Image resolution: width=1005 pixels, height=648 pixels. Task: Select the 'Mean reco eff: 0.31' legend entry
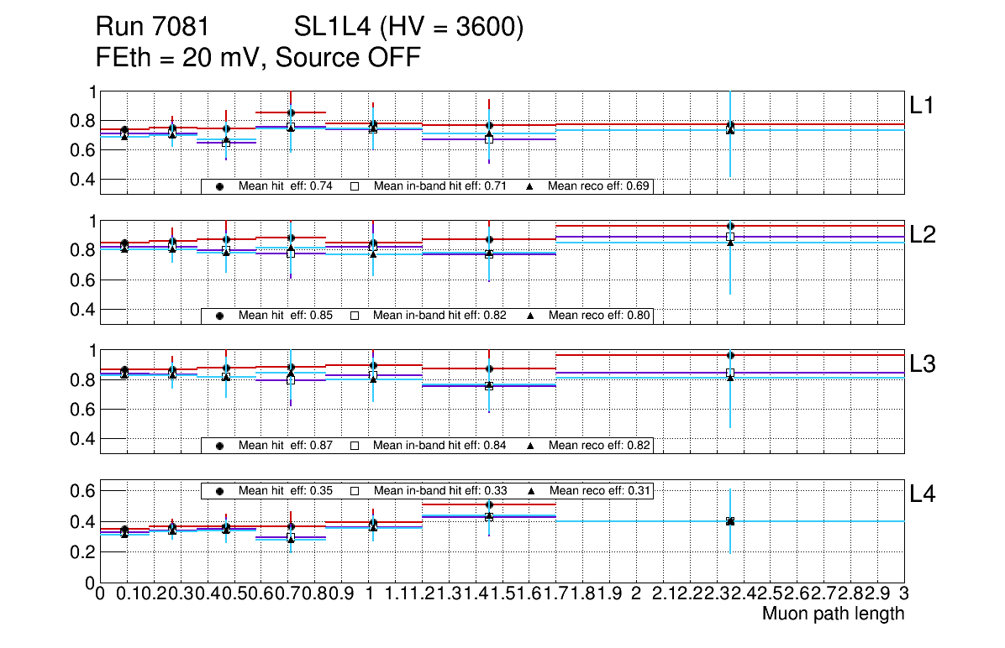click(x=598, y=490)
